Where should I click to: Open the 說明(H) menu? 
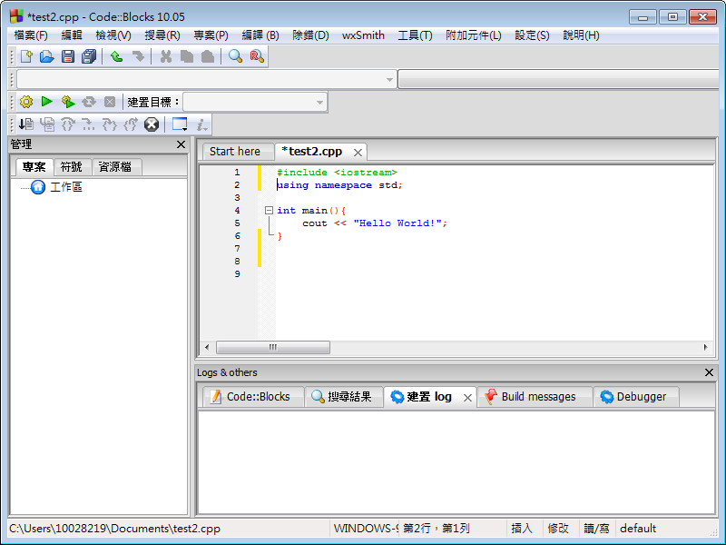pyautogui.click(x=581, y=35)
